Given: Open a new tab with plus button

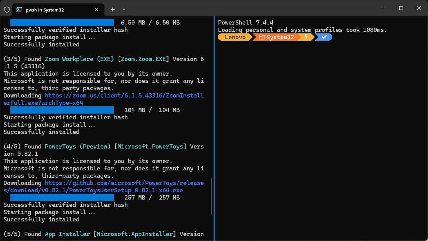Looking at the screenshot, I should coord(112,10).
